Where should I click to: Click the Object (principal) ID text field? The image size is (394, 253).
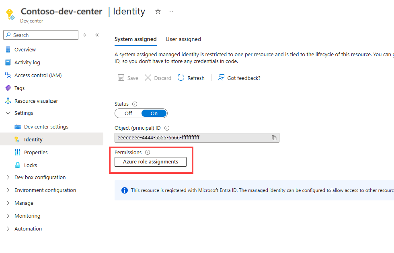[x=197, y=137]
